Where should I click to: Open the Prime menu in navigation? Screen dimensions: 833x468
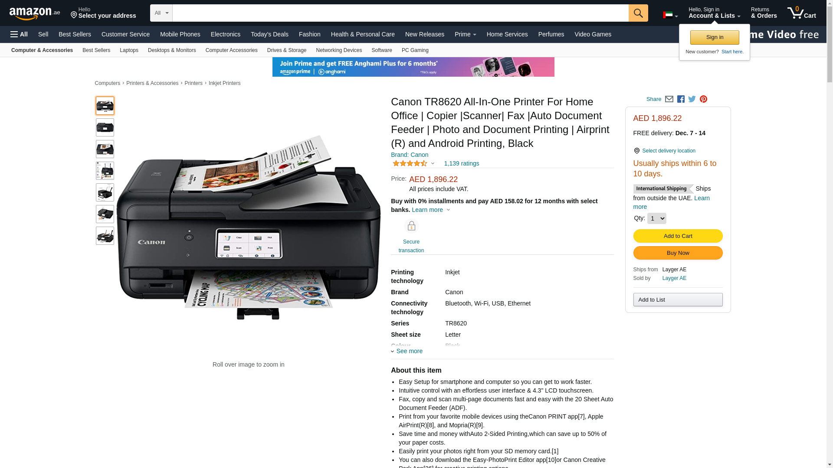tap(465, 34)
